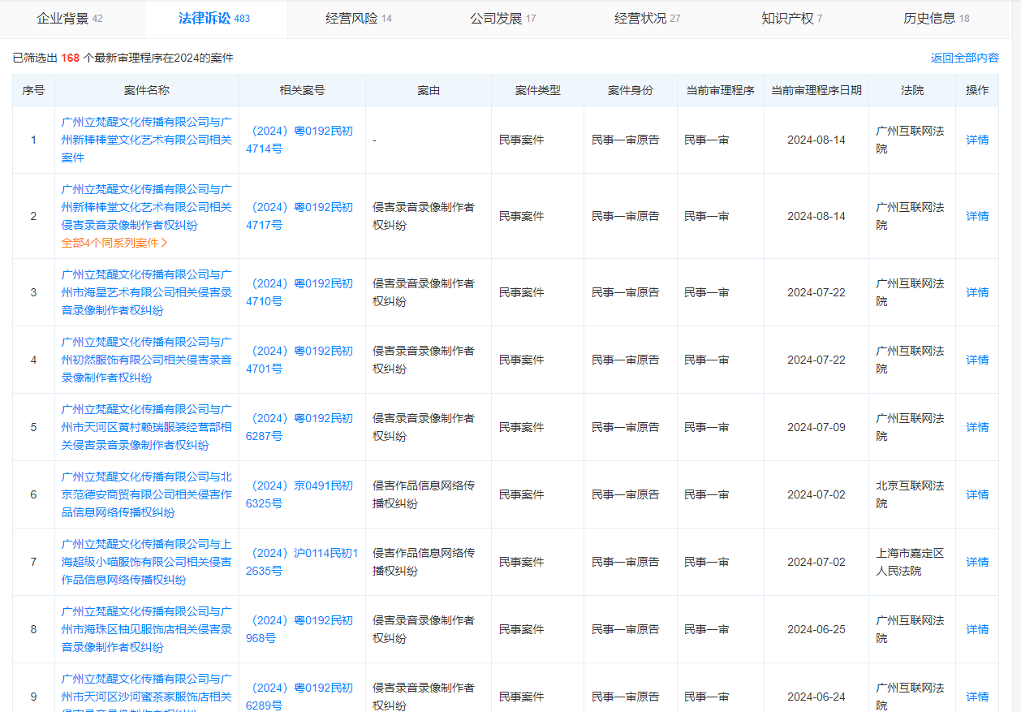Switch to the 历史信息 tab
This screenshot has height=712, width=1021.
(936, 19)
